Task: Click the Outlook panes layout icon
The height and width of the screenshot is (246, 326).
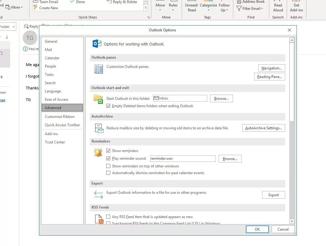Action: (x=98, y=69)
